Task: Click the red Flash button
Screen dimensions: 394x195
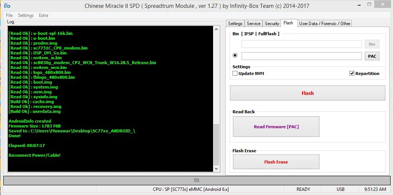Action: tap(307, 93)
